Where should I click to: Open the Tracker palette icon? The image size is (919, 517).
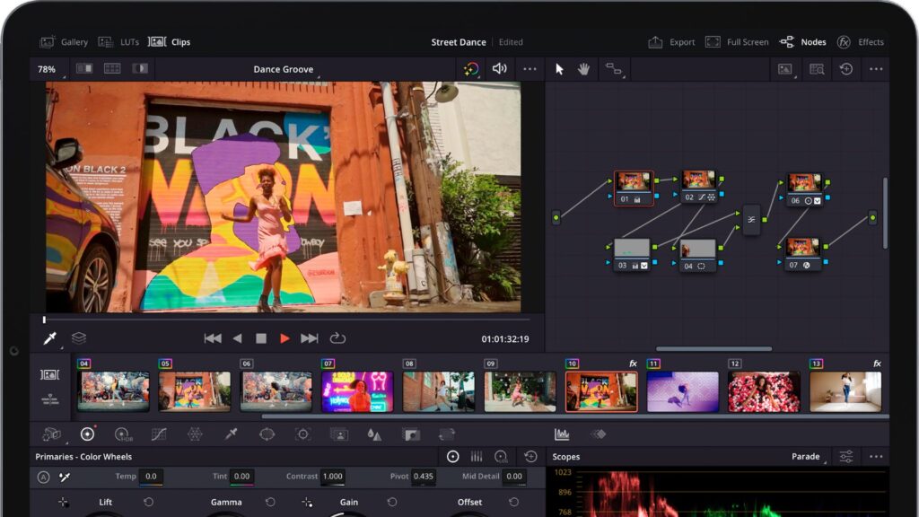click(x=302, y=434)
